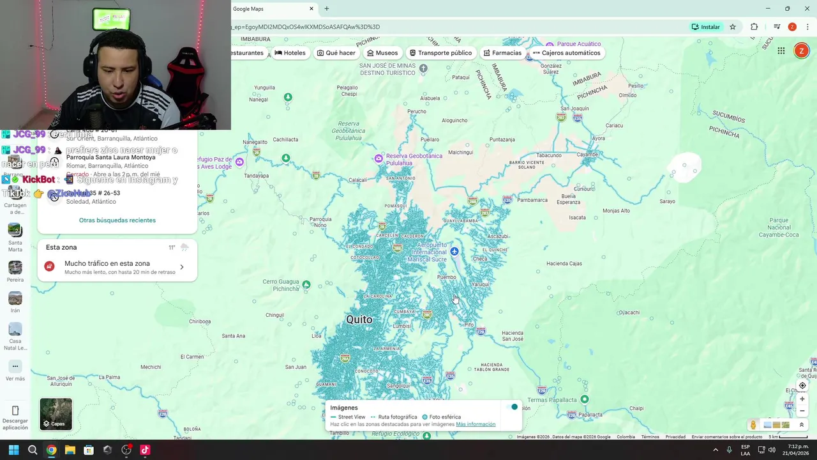This screenshot has width=817, height=460.
Task: Open Privacidad link at map bottom
Action: click(675, 437)
